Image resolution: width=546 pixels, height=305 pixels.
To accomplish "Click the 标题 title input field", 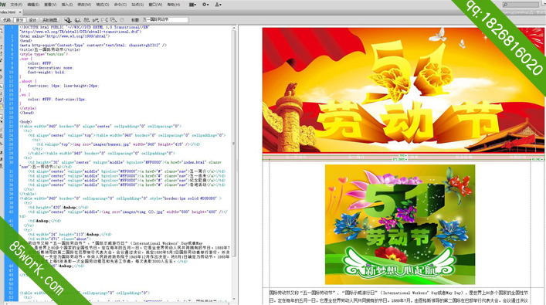I will pyautogui.click(x=164, y=20).
